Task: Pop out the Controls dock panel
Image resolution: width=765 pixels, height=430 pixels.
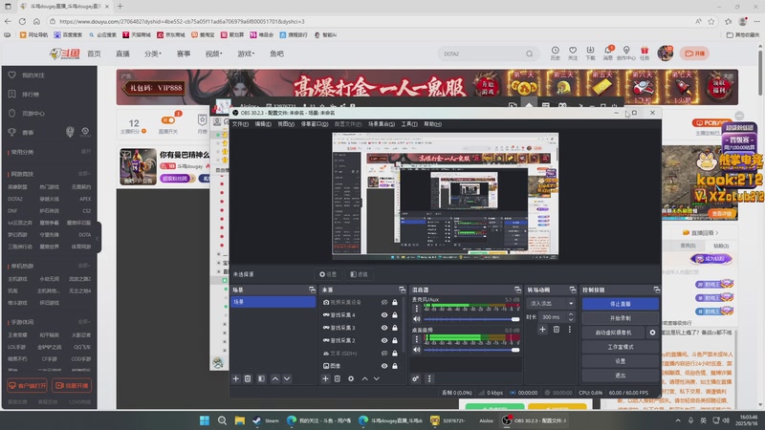Action: tap(656, 290)
